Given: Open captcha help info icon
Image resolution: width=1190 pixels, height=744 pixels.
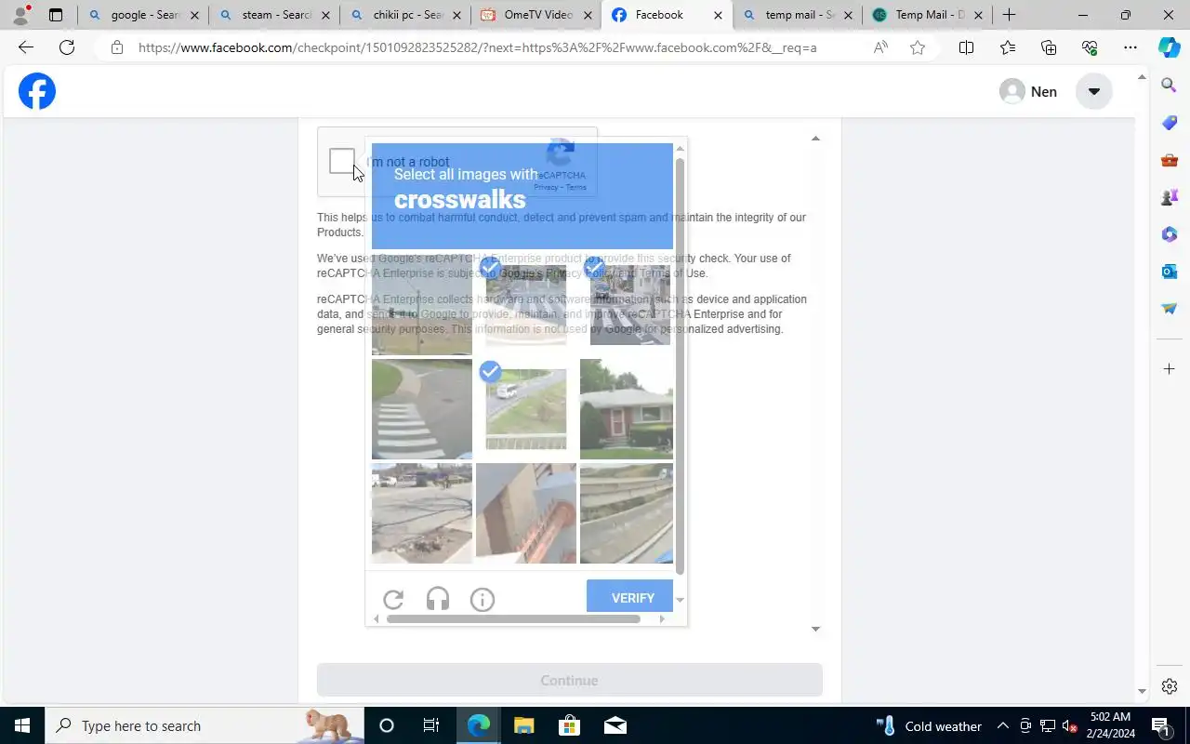Looking at the screenshot, I should 483,600.
